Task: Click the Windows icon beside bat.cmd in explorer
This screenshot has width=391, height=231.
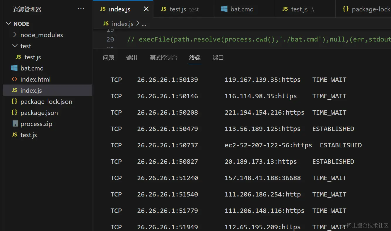Action: [x=14, y=68]
